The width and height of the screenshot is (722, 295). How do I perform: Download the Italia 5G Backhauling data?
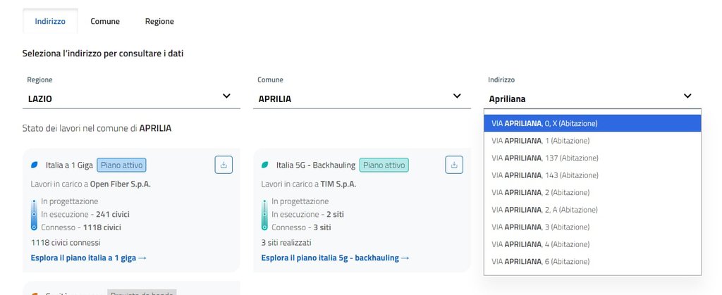[x=454, y=165]
